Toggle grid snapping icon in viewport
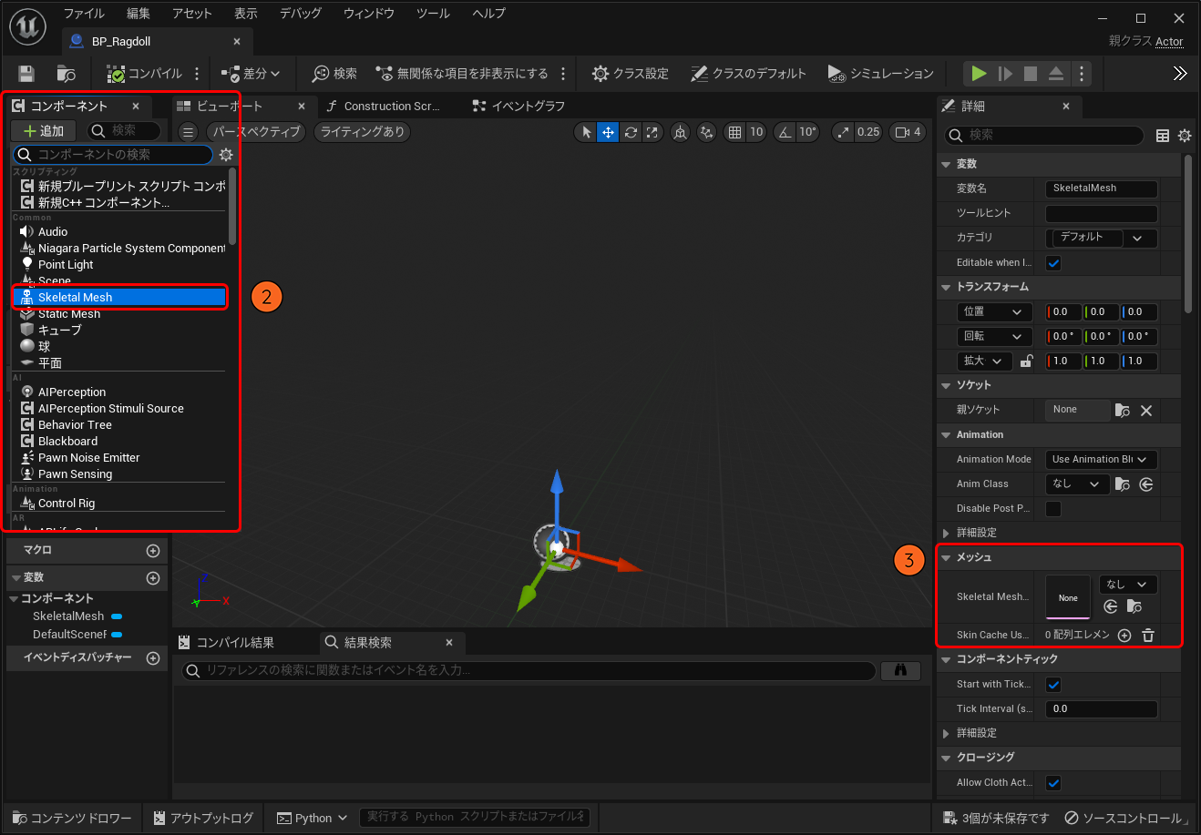This screenshot has width=1201, height=835. [x=734, y=132]
